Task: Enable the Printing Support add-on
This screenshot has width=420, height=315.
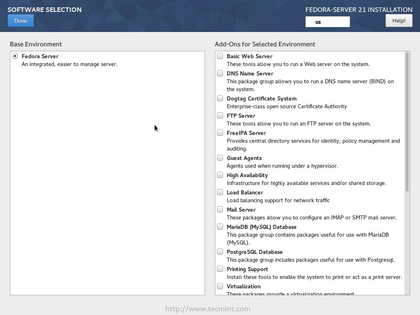Action: (x=220, y=269)
